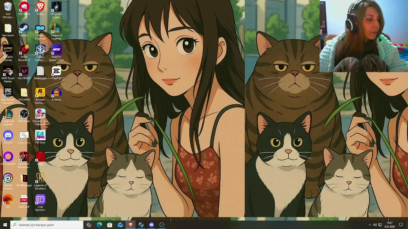Open the Mod Organizer shortcut
The image size is (408, 229).
pyautogui.click(x=40, y=31)
